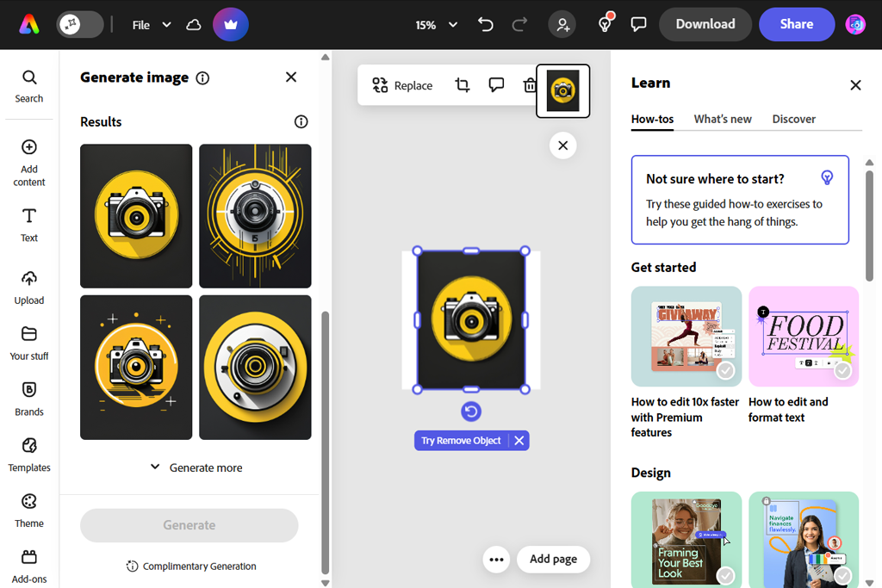Click the undo arrow

tap(486, 25)
